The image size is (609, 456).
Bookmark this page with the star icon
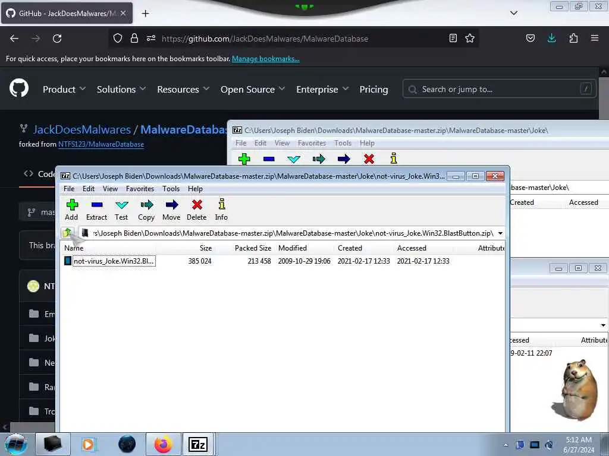(470, 38)
